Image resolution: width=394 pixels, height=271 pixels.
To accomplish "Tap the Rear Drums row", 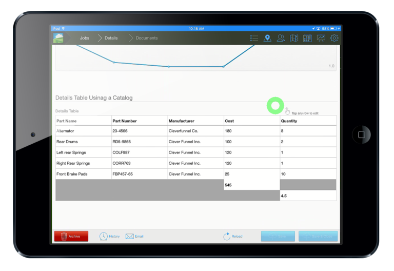I will click(196, 142).
